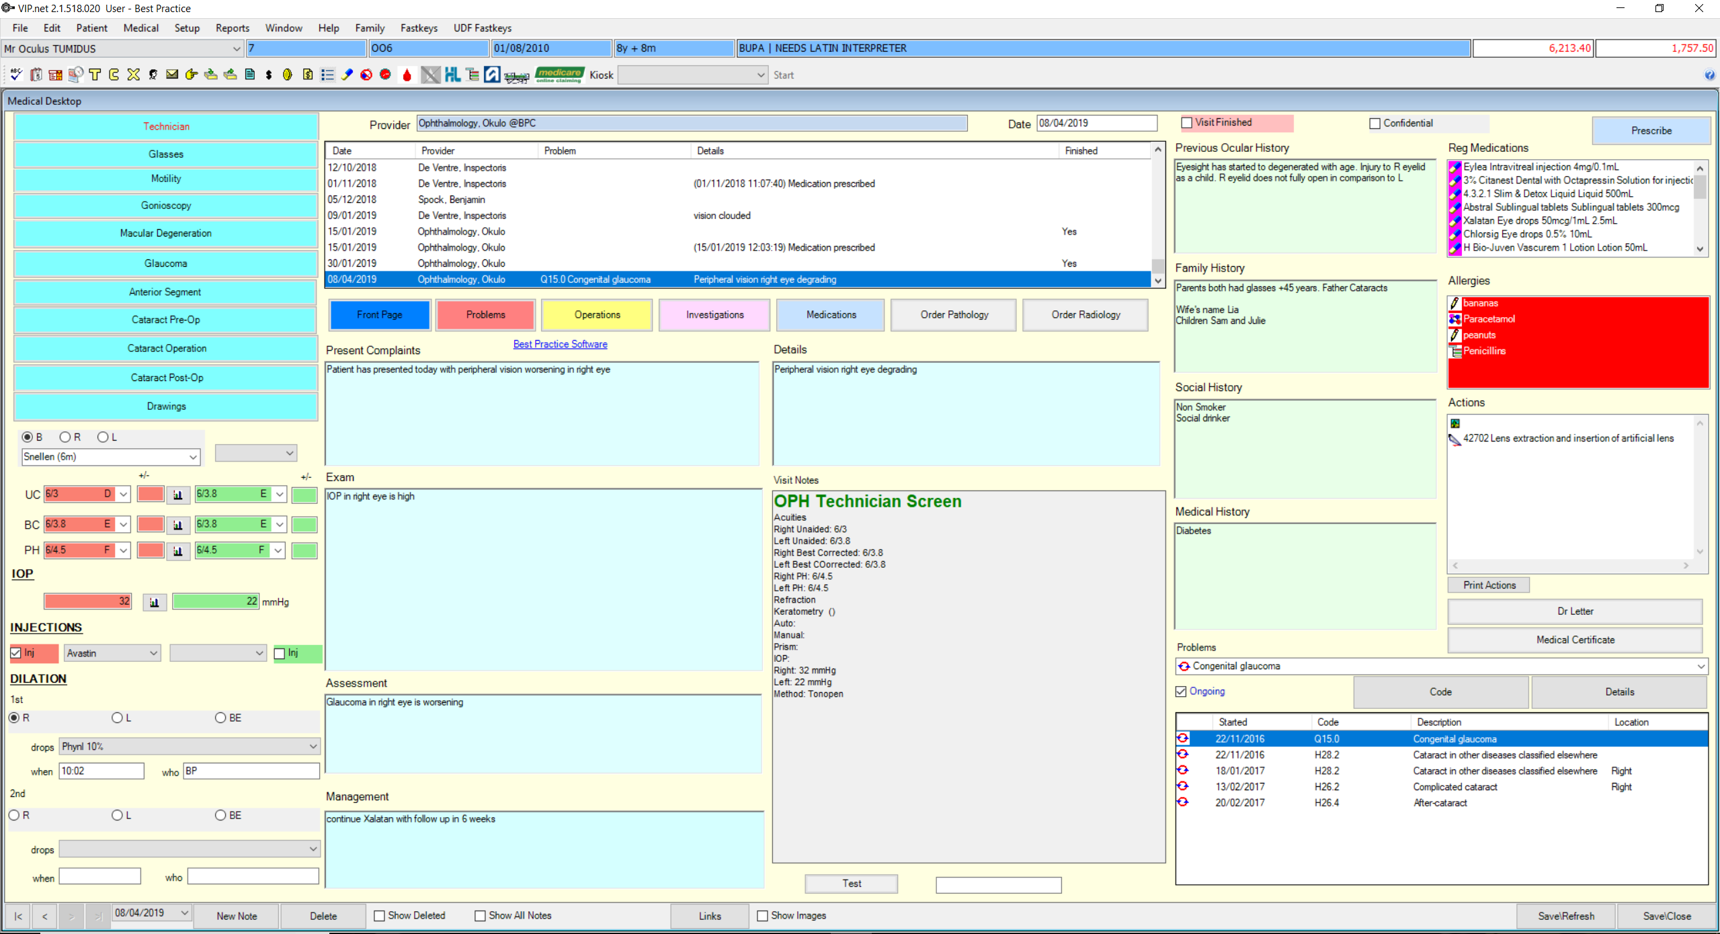The width and height of the screenshot is (1720, 934).
Task: Expand the Avastin injection dropdown
Action: 153,653
